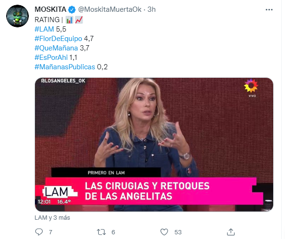Follow the #EsPorAhi hashtag link
285x239 pixels.
[x=51, y=58]
